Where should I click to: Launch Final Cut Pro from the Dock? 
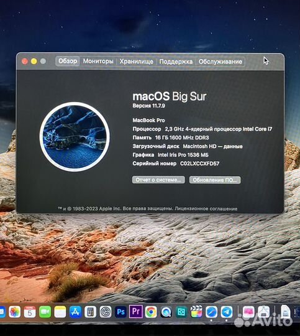tap(196, 312)
